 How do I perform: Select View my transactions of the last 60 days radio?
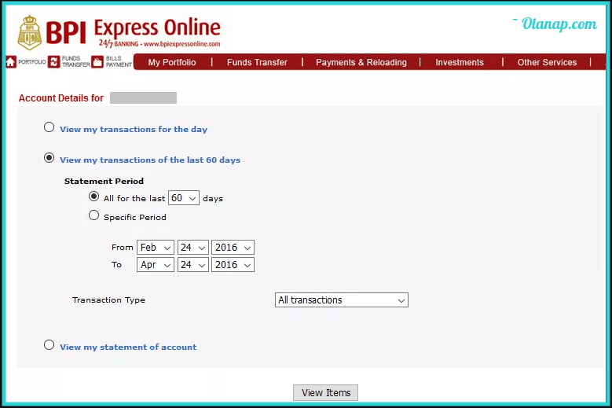tap(49, 158)
